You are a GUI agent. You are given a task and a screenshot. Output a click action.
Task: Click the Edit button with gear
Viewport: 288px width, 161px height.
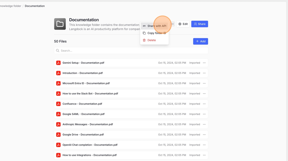coord(183,24)
